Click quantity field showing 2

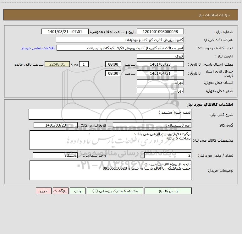[x=168, y=155]
